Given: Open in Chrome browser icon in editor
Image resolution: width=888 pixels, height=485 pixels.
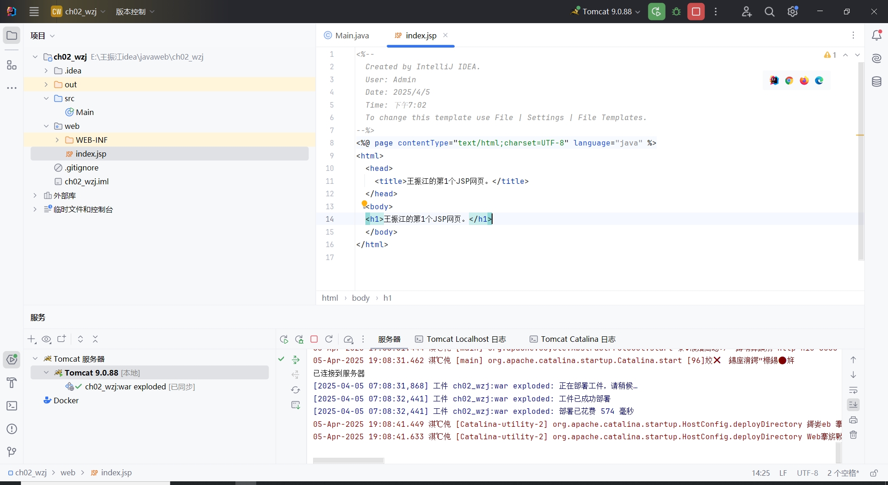Looking at the screenshot, I should 789,81.
